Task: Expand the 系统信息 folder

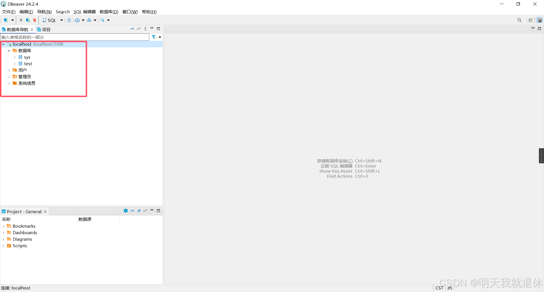Action: [9, 83]
